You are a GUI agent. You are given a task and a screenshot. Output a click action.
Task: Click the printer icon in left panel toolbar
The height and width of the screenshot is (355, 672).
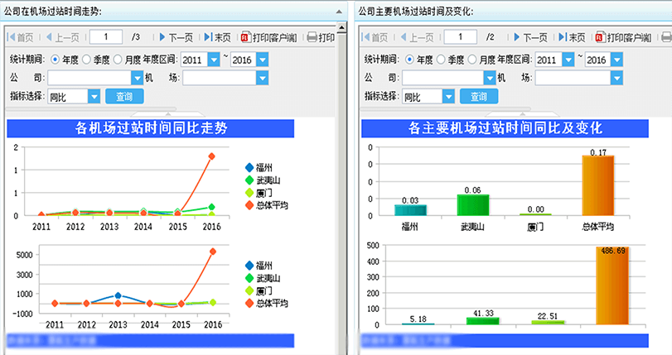(x=312, y=37)
